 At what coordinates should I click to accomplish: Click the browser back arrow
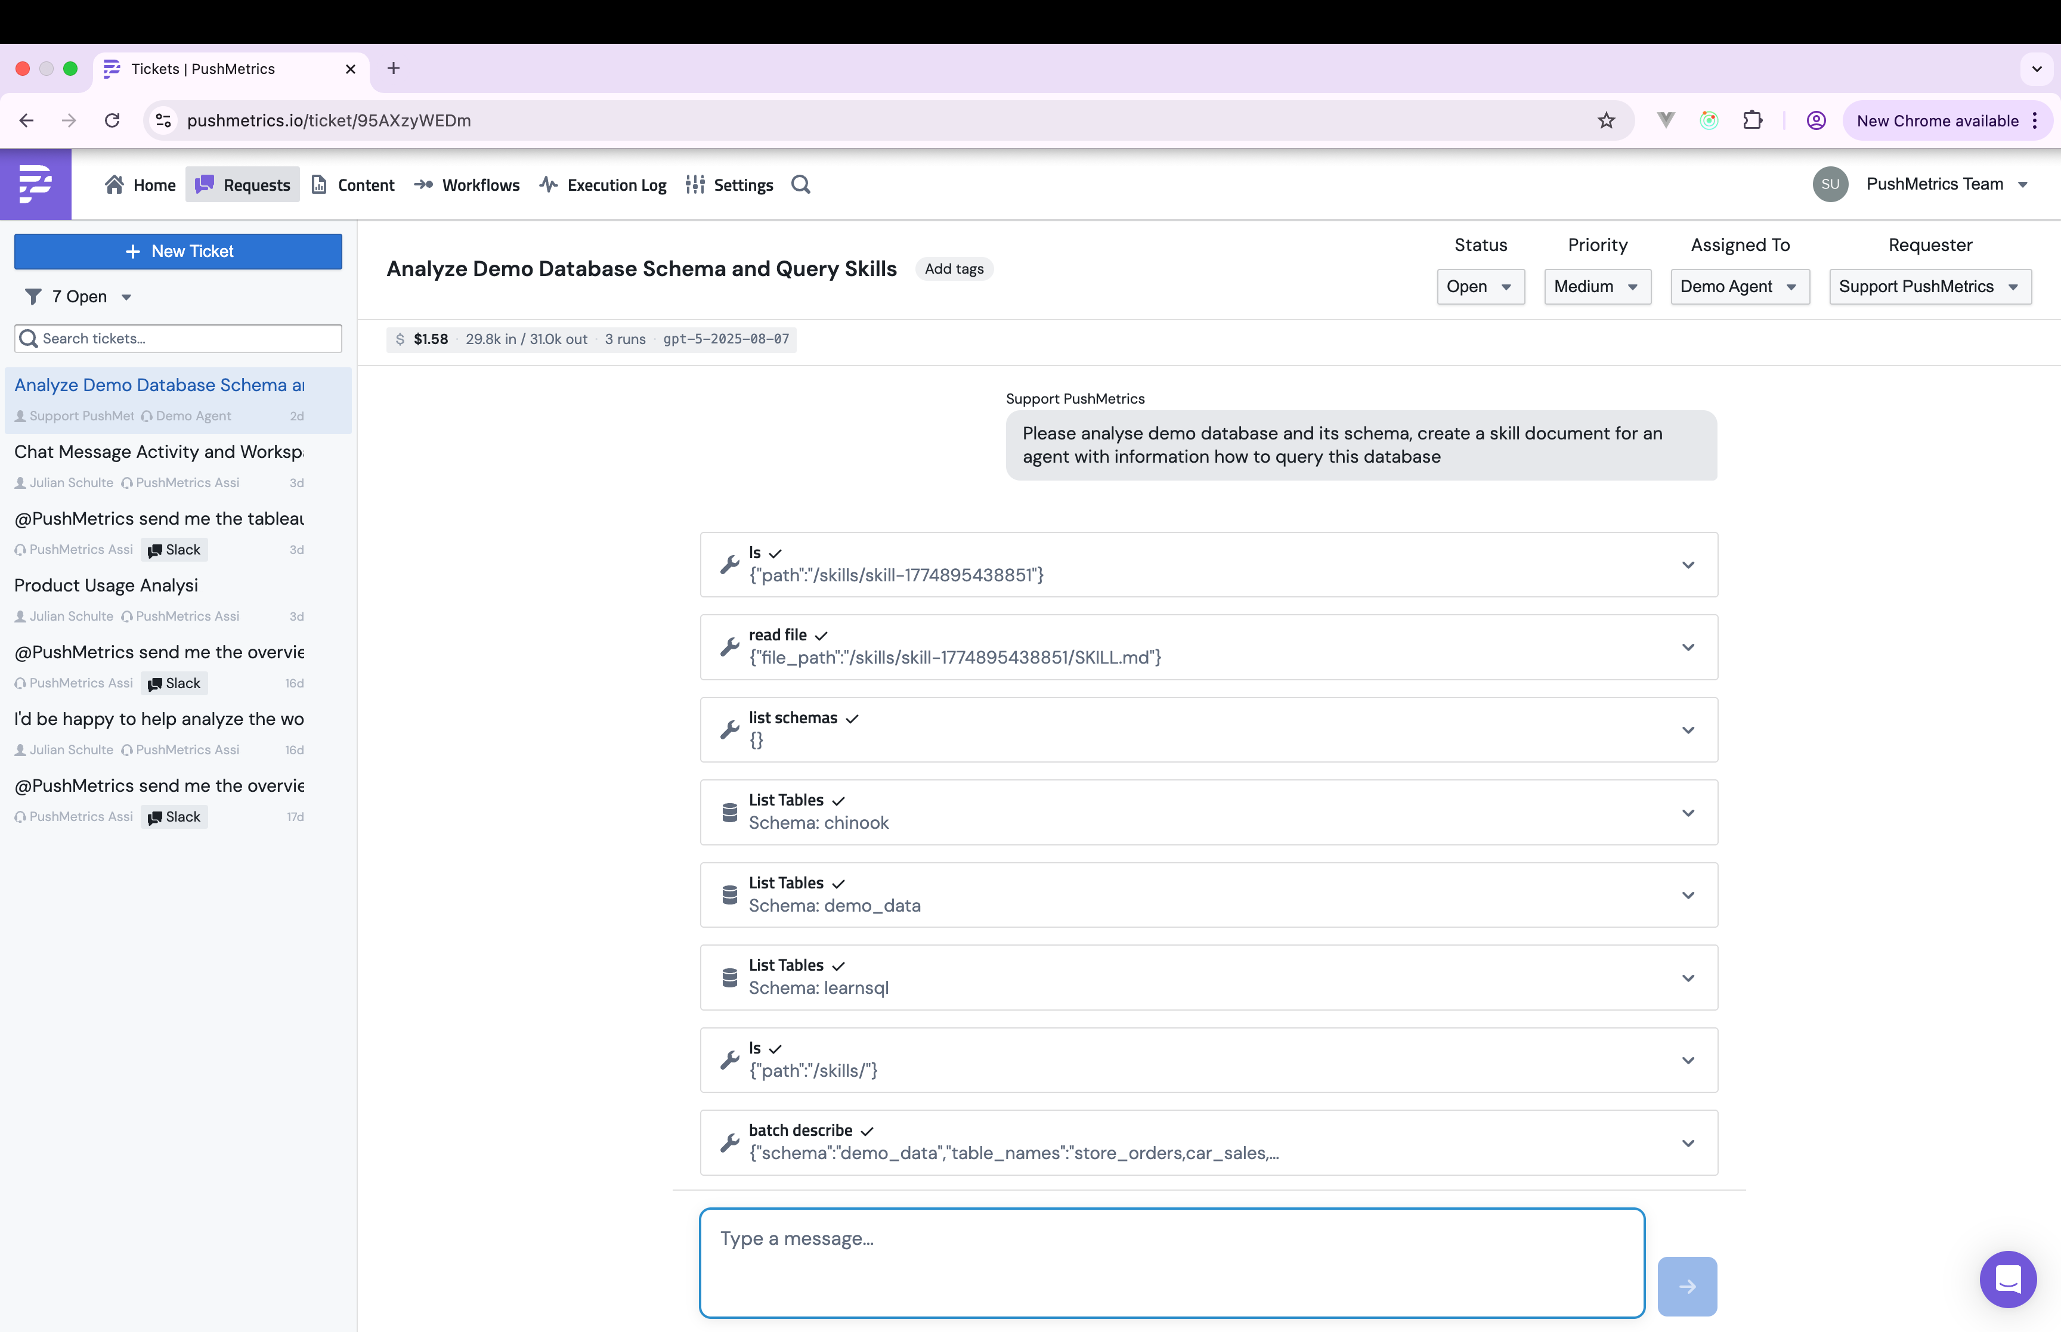[x=27, y=120]
